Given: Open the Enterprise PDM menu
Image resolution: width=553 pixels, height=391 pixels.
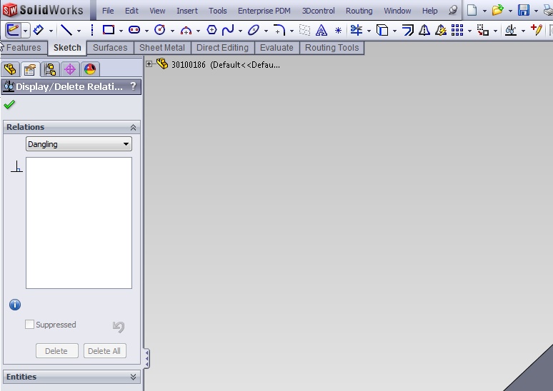Looking at the screenshot, I should point(264,11).
